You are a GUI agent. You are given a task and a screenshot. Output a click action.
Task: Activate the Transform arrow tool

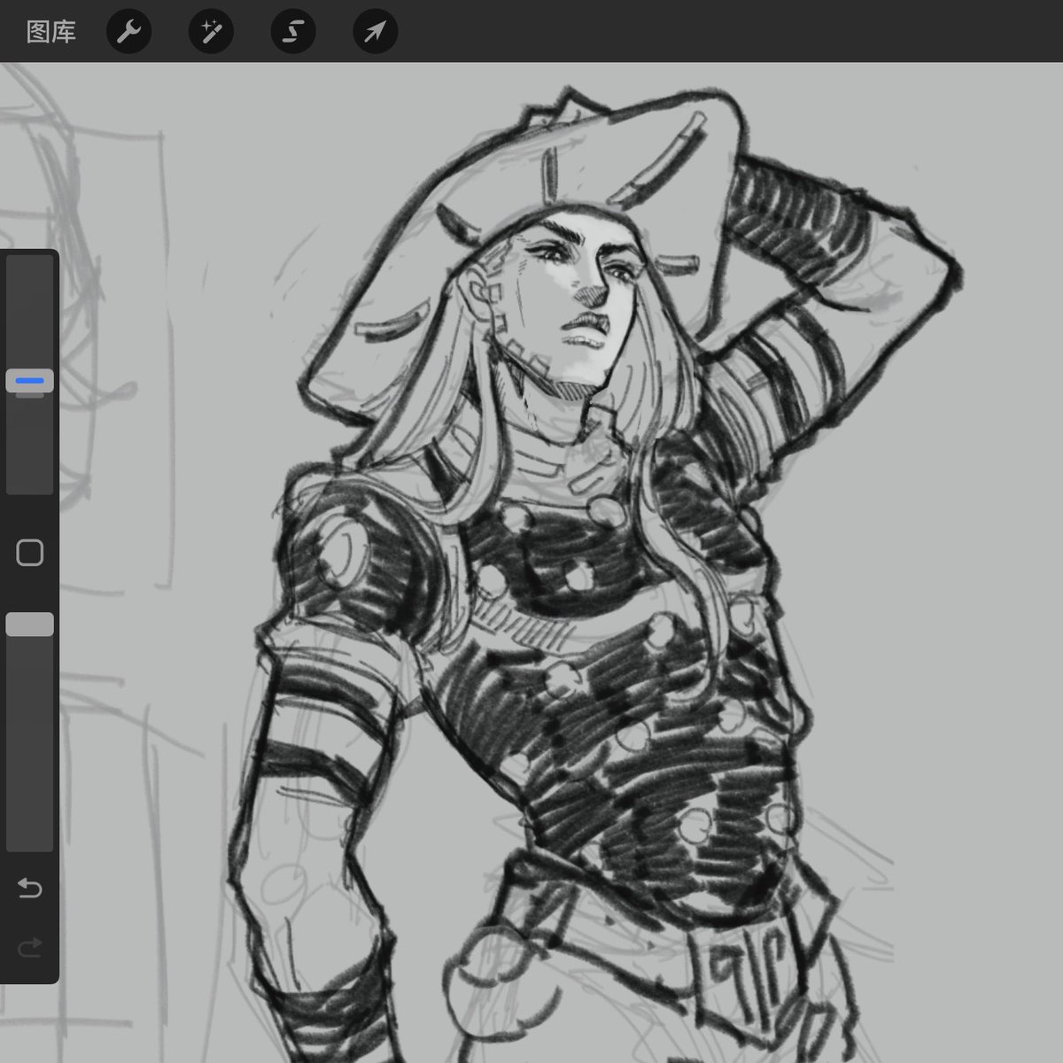point(375,33)
